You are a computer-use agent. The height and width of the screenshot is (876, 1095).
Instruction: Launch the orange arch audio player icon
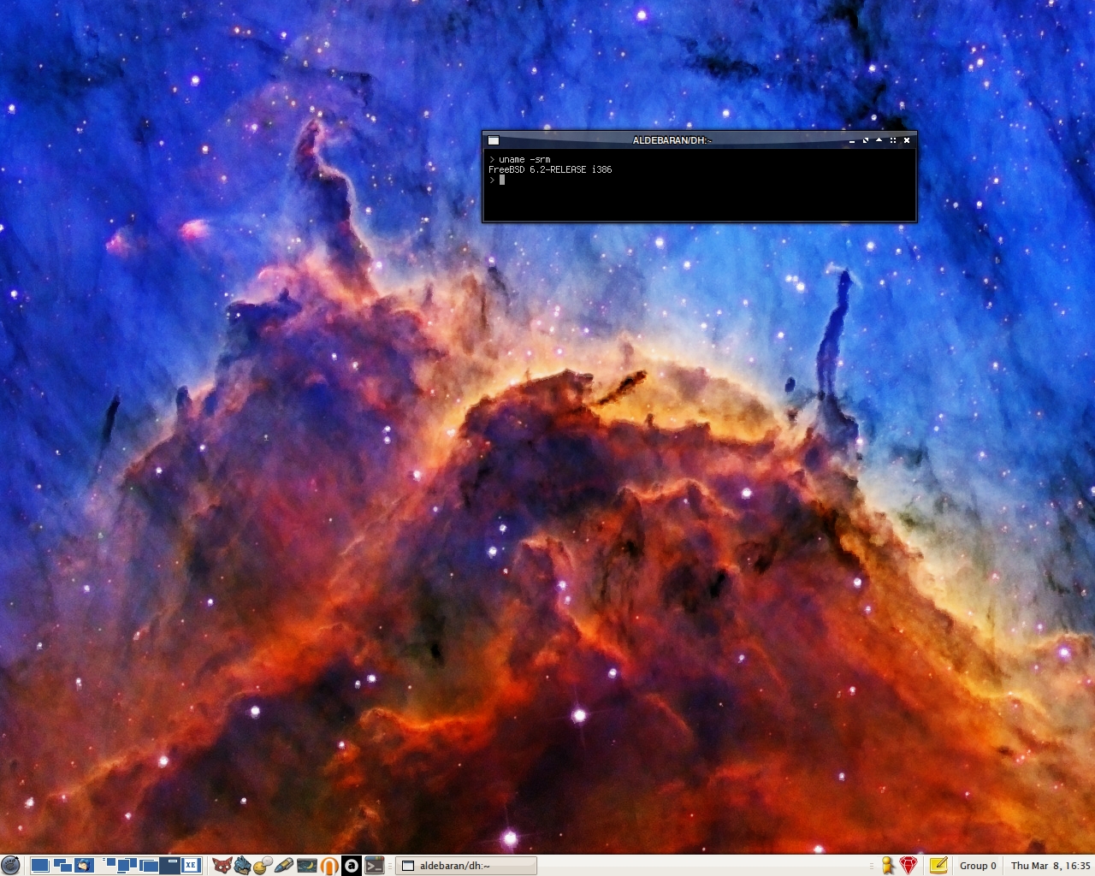click(329, 865)
